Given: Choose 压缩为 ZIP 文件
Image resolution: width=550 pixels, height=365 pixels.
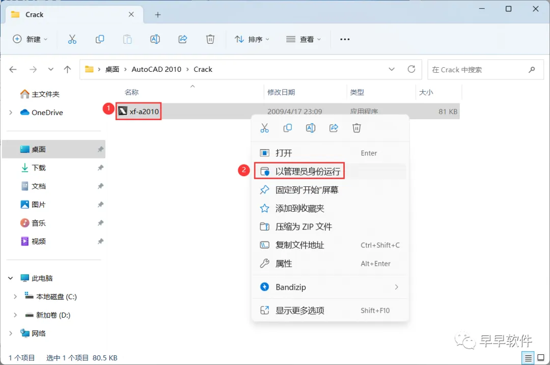Looking at the screenshot, I should click(x=330, y=227).
